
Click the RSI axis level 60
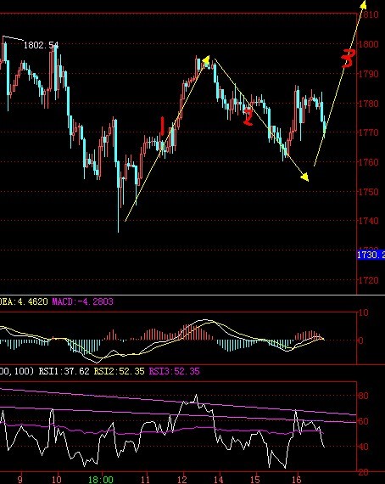[364, 421]
